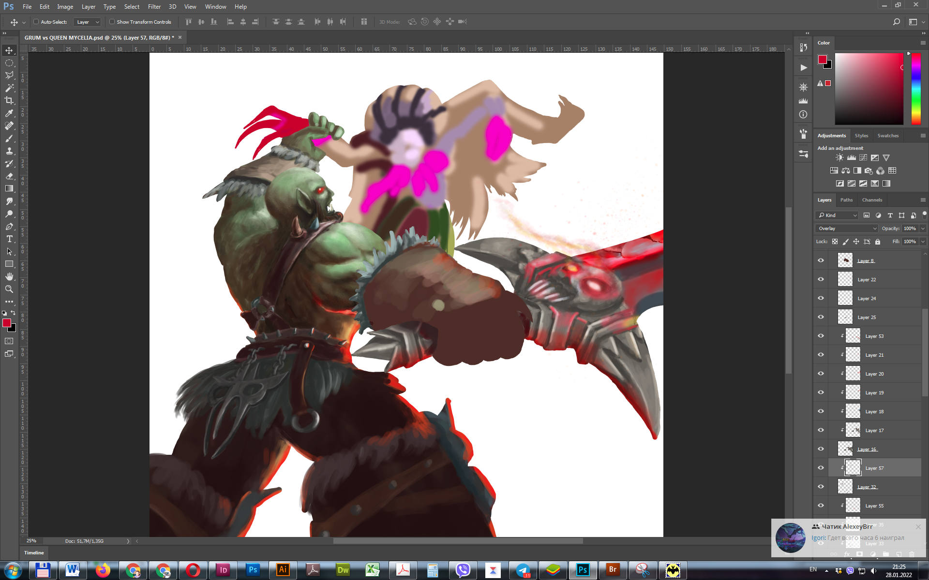Select the Horizontal Type tool
The width and height of the screenshot is (929, 580).
coord(9,239)
